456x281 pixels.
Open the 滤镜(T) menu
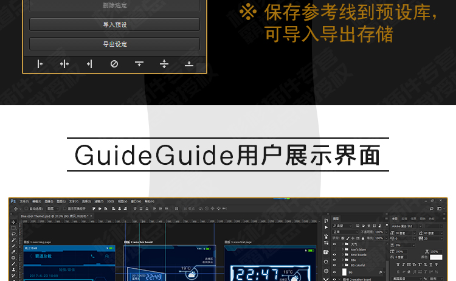coord(99,201)
